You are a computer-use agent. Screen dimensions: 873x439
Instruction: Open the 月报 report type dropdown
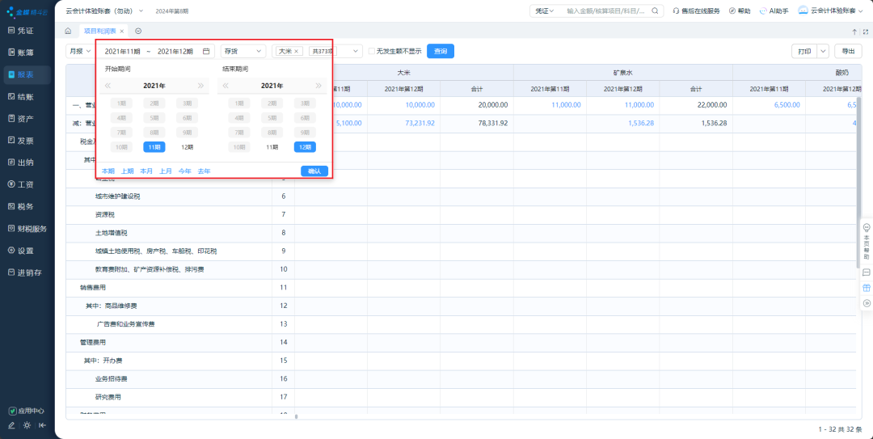tap(78, 51)
